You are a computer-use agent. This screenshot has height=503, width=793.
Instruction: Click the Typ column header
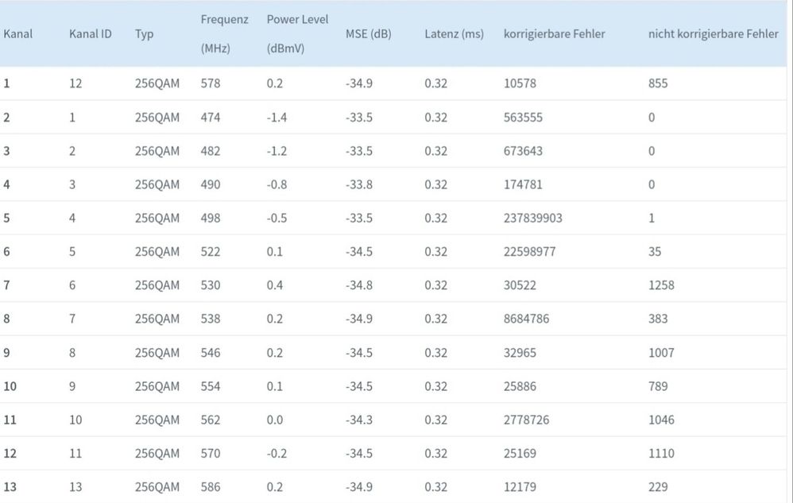point(144,34)
